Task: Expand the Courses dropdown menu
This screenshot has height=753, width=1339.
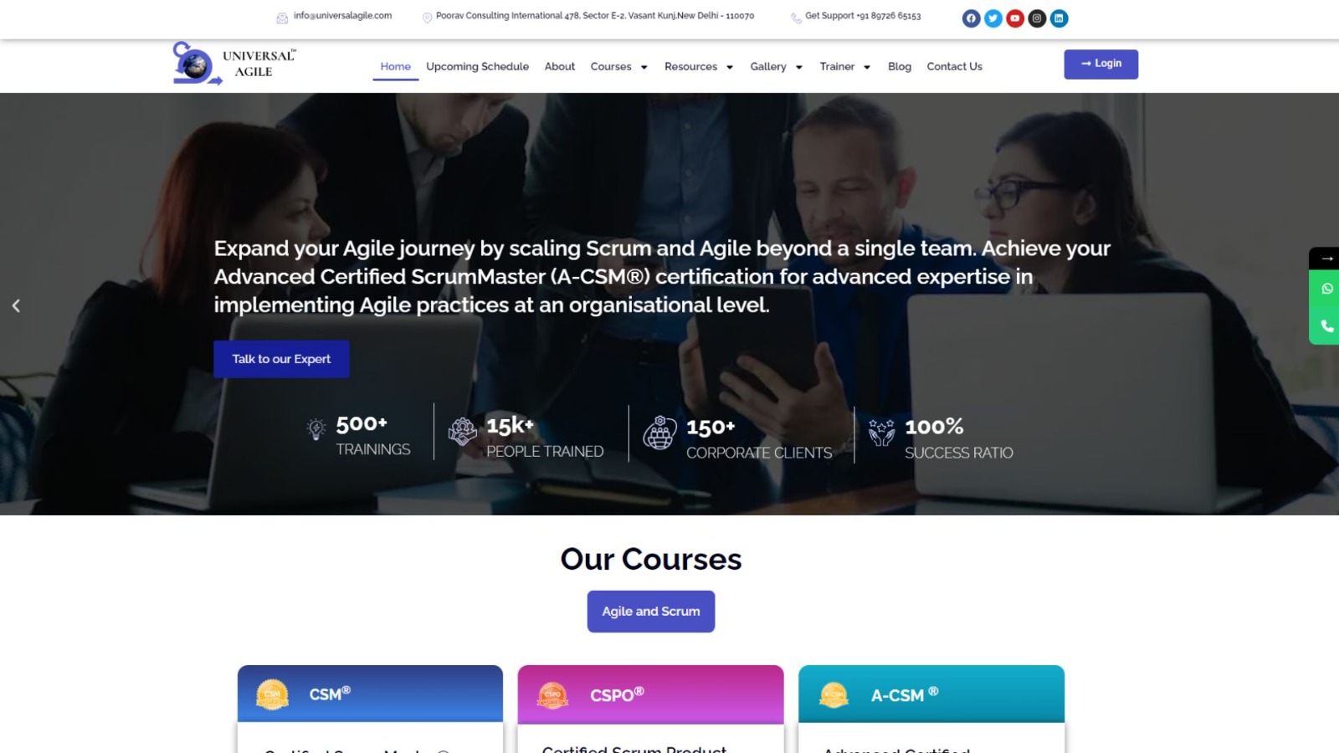Action: (619, 67)
